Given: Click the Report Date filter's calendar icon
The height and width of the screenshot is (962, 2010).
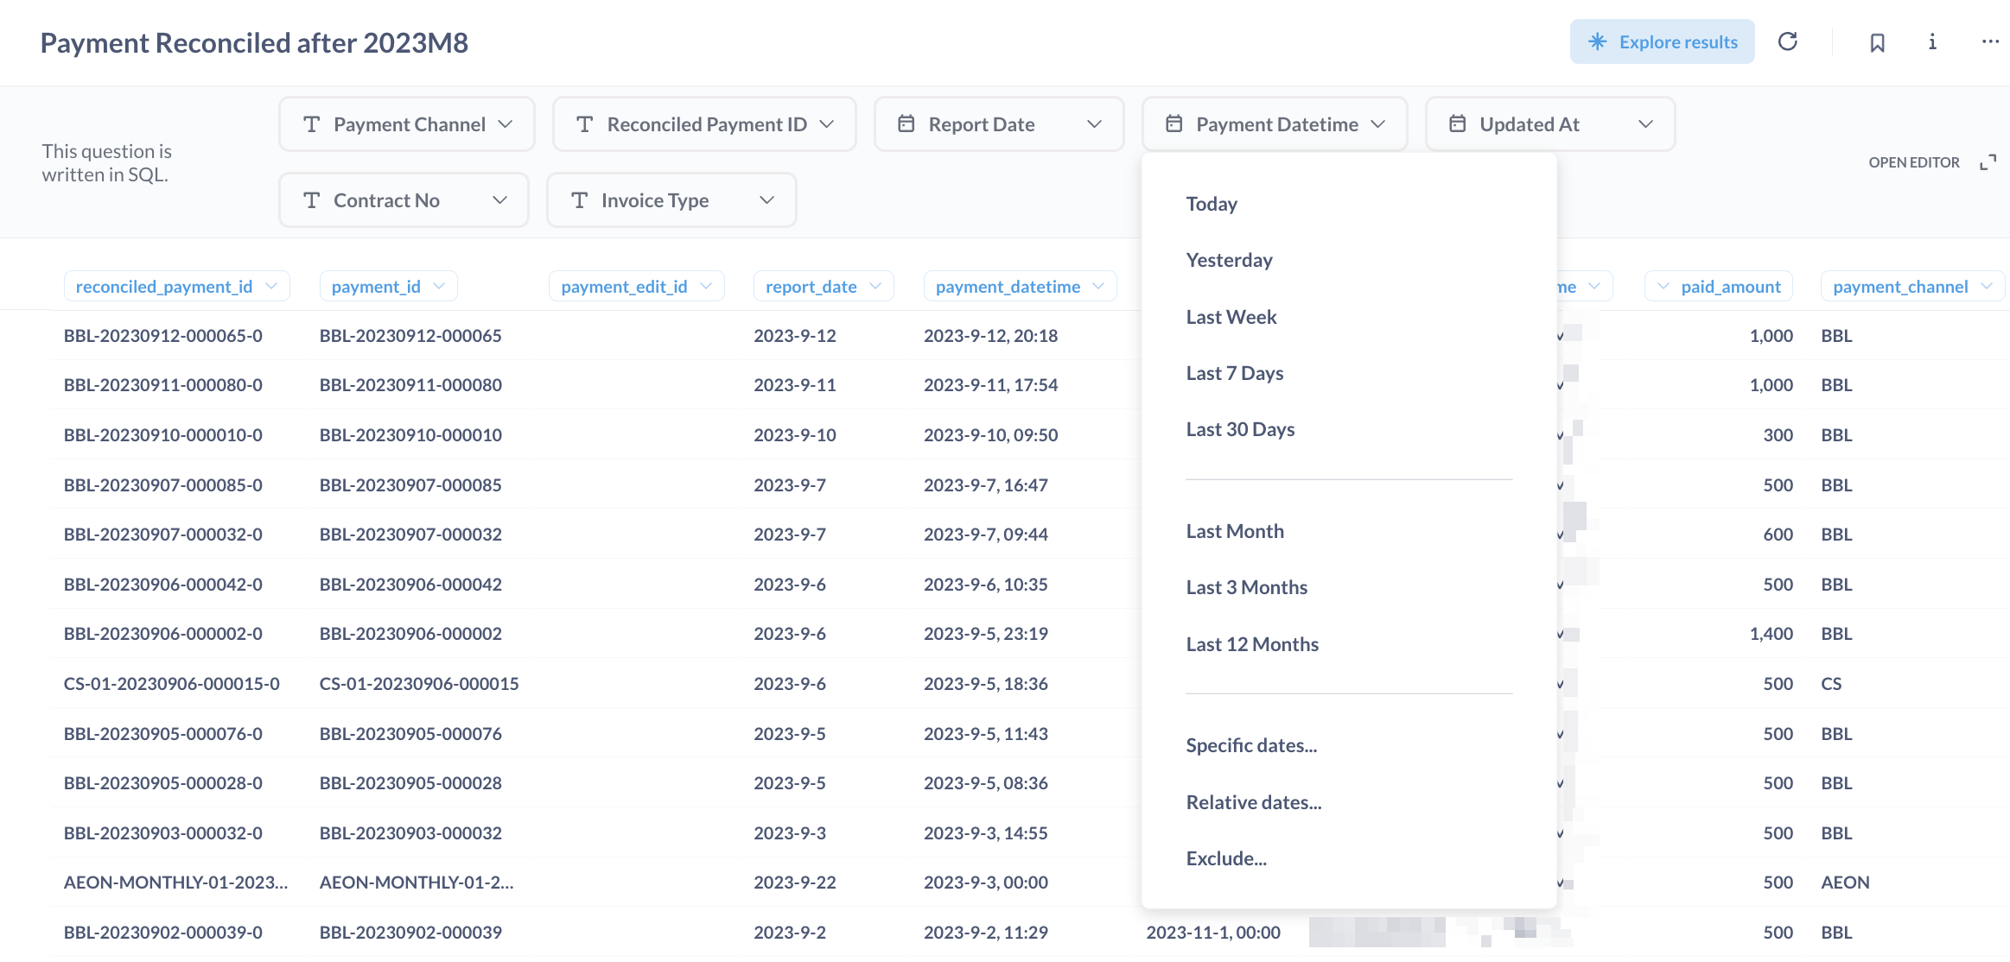Looking at the screenshot, I should 906,124.
